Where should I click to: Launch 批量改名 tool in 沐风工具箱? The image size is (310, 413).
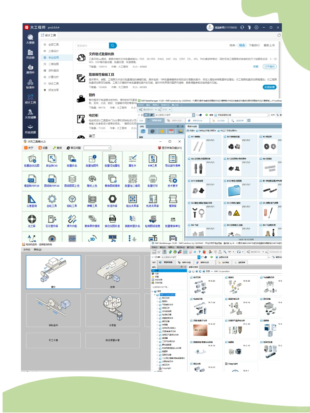(x=72, y=161)
